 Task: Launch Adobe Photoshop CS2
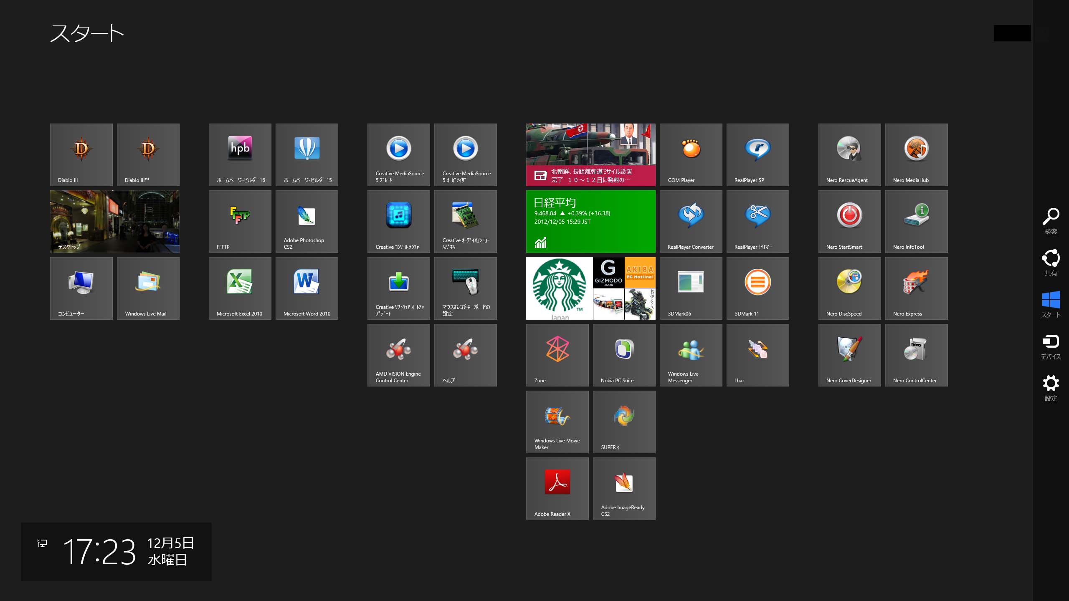click(x=307, y=222)
